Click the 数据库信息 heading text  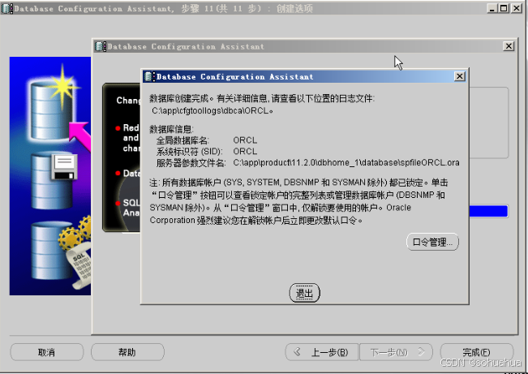[x=171, y=129]
